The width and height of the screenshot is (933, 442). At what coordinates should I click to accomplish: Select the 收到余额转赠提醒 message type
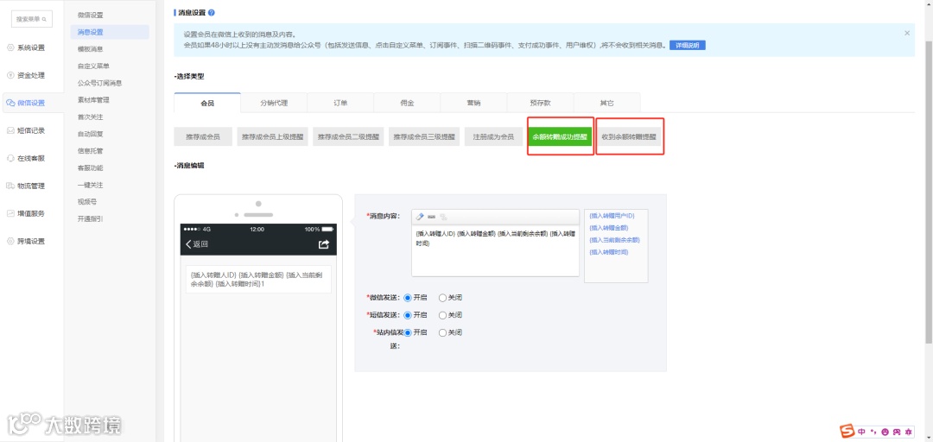(629, 136)
